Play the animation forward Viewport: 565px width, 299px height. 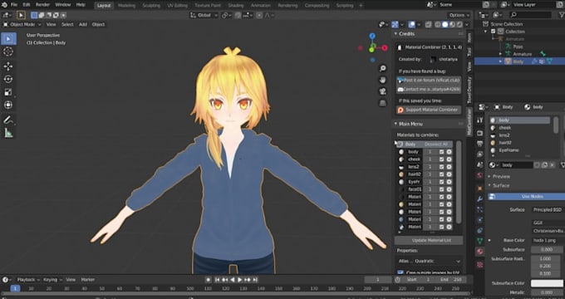pyautogui.click(x=240, y=280)
